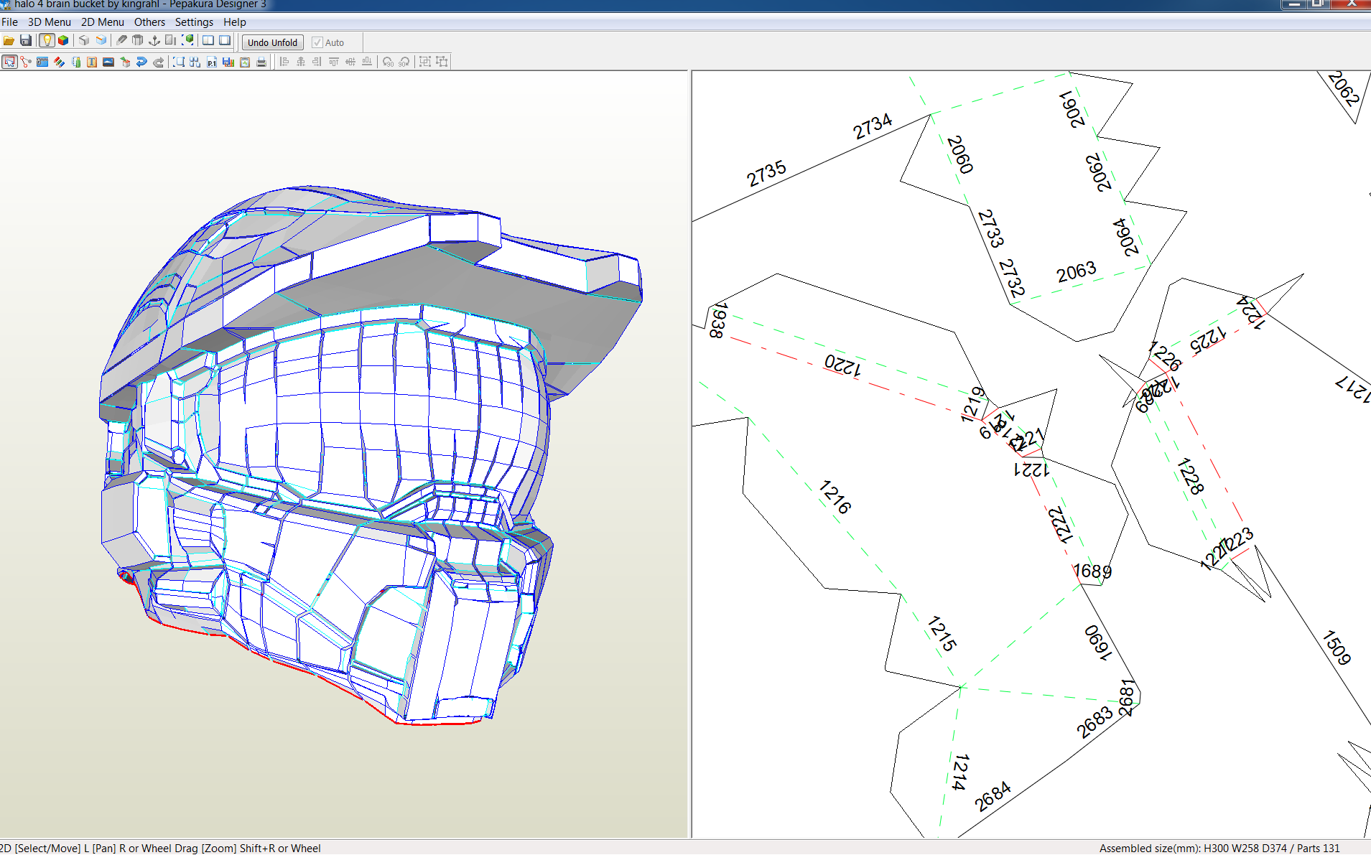
Task: Click edge number 1216 in 2D pattern
Action: coord(835,497)
